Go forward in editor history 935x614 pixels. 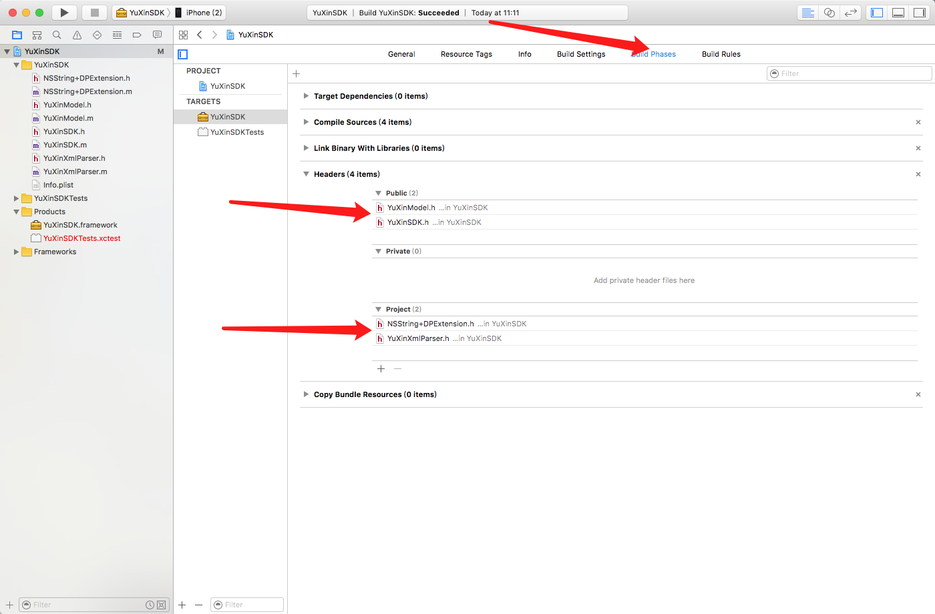pos(214,35)
